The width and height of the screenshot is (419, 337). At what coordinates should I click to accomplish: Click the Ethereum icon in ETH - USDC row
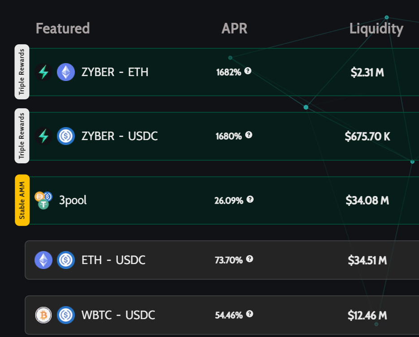click(x=43, y=260)
